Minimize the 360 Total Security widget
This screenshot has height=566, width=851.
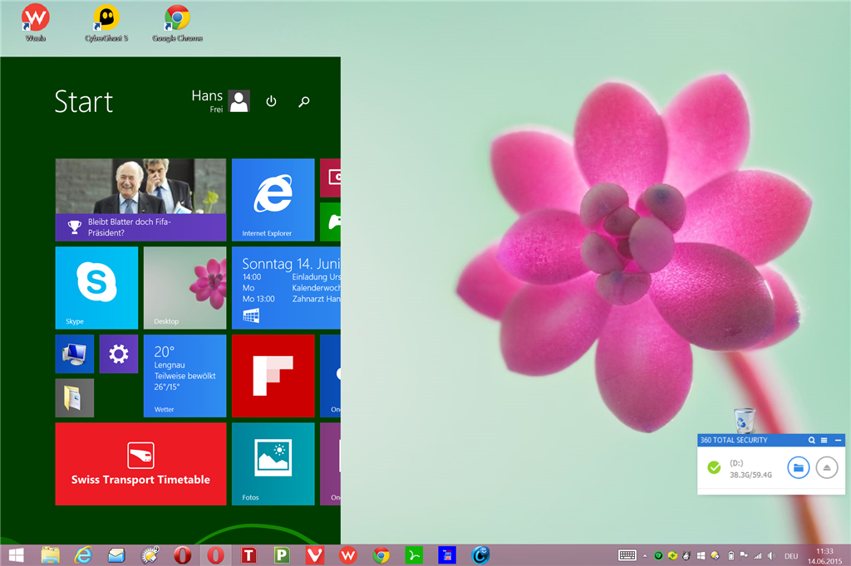(x=838, y=440)
